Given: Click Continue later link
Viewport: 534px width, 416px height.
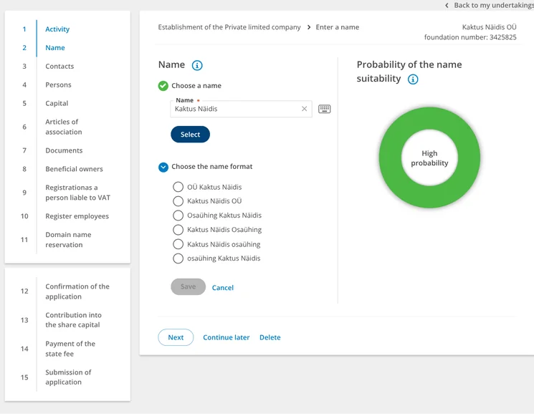Looking at the screenshot, I should point(226,337).
